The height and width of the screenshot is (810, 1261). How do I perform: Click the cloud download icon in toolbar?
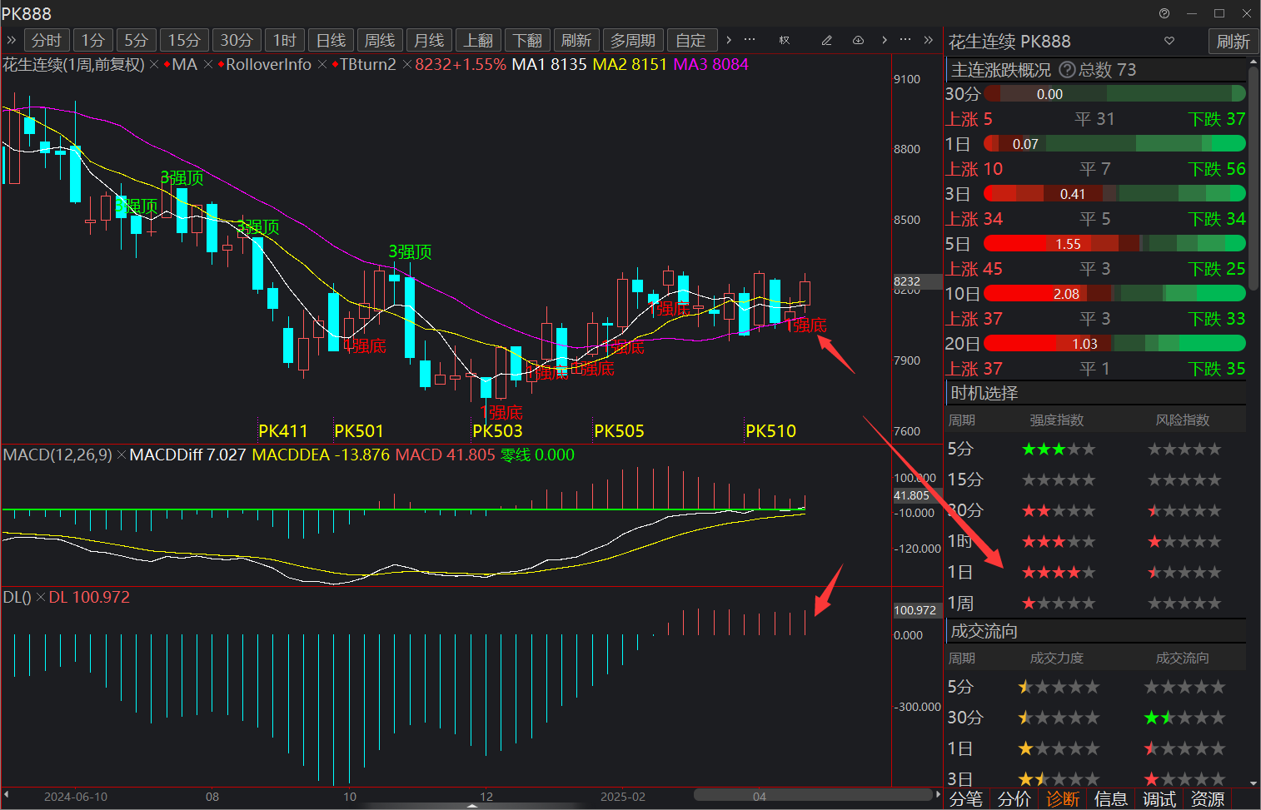858,40
